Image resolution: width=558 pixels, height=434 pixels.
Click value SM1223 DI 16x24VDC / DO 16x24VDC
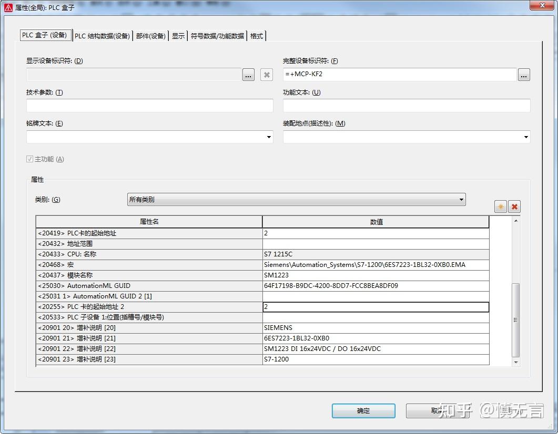point(376,349)
